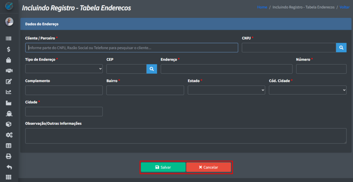Focus the Cliente / Parceiro search field
353x182 pixels.
tap(131, 48)
